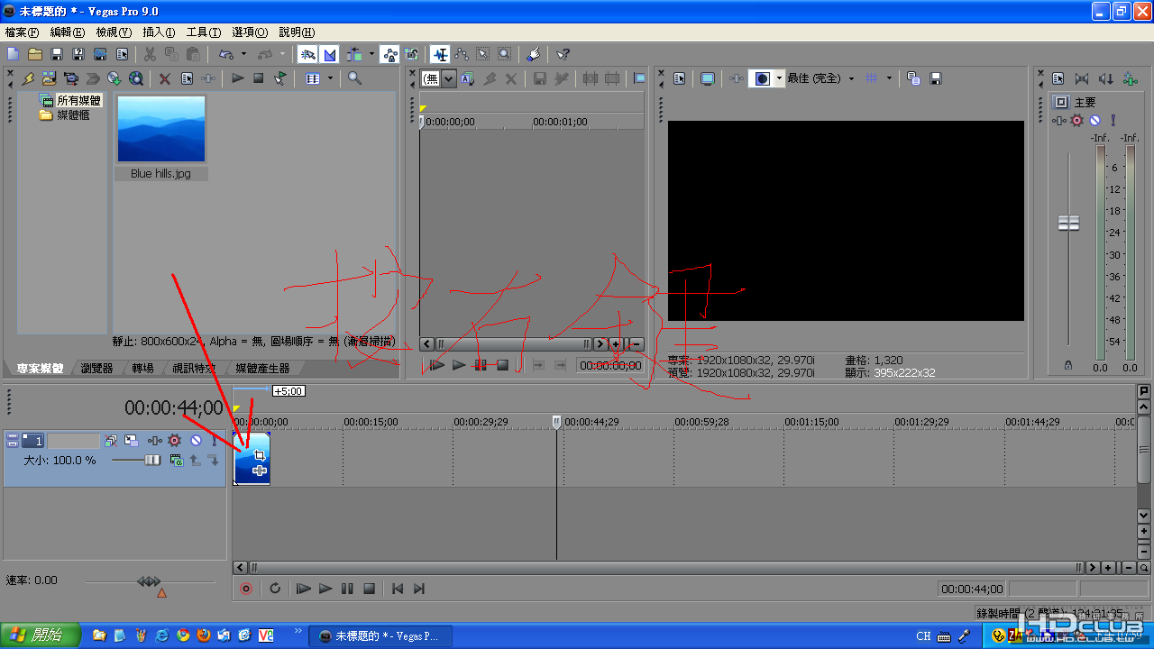Image resolution: width=1154 pixels, height=649 pixels.
Task: Open Event FX icon on the Blue hills clip
Action: tap(260, 471)
